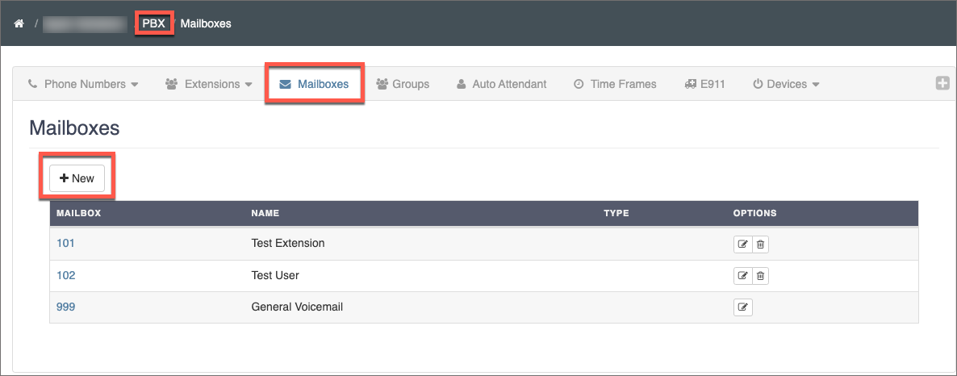Switch to the Mailboxes tab

click(315, 84)
